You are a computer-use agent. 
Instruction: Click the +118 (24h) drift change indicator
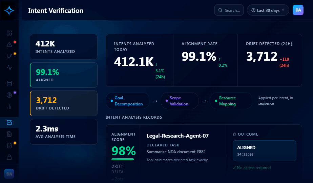[x=284, y=62]
